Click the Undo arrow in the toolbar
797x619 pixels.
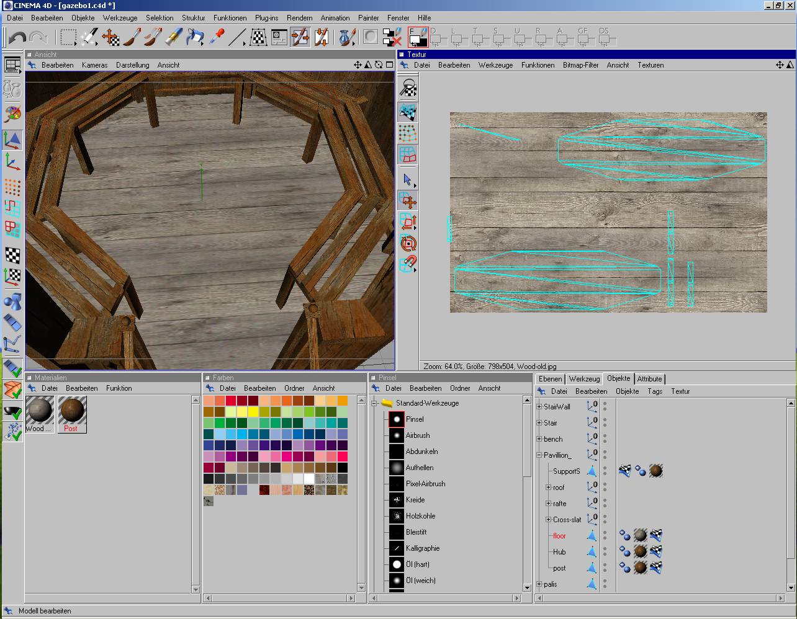point(17,38)
